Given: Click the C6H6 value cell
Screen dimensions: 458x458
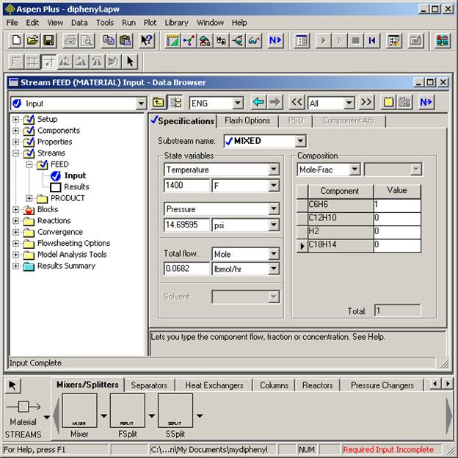Looking at the screenshot, I should pos(396,206).
